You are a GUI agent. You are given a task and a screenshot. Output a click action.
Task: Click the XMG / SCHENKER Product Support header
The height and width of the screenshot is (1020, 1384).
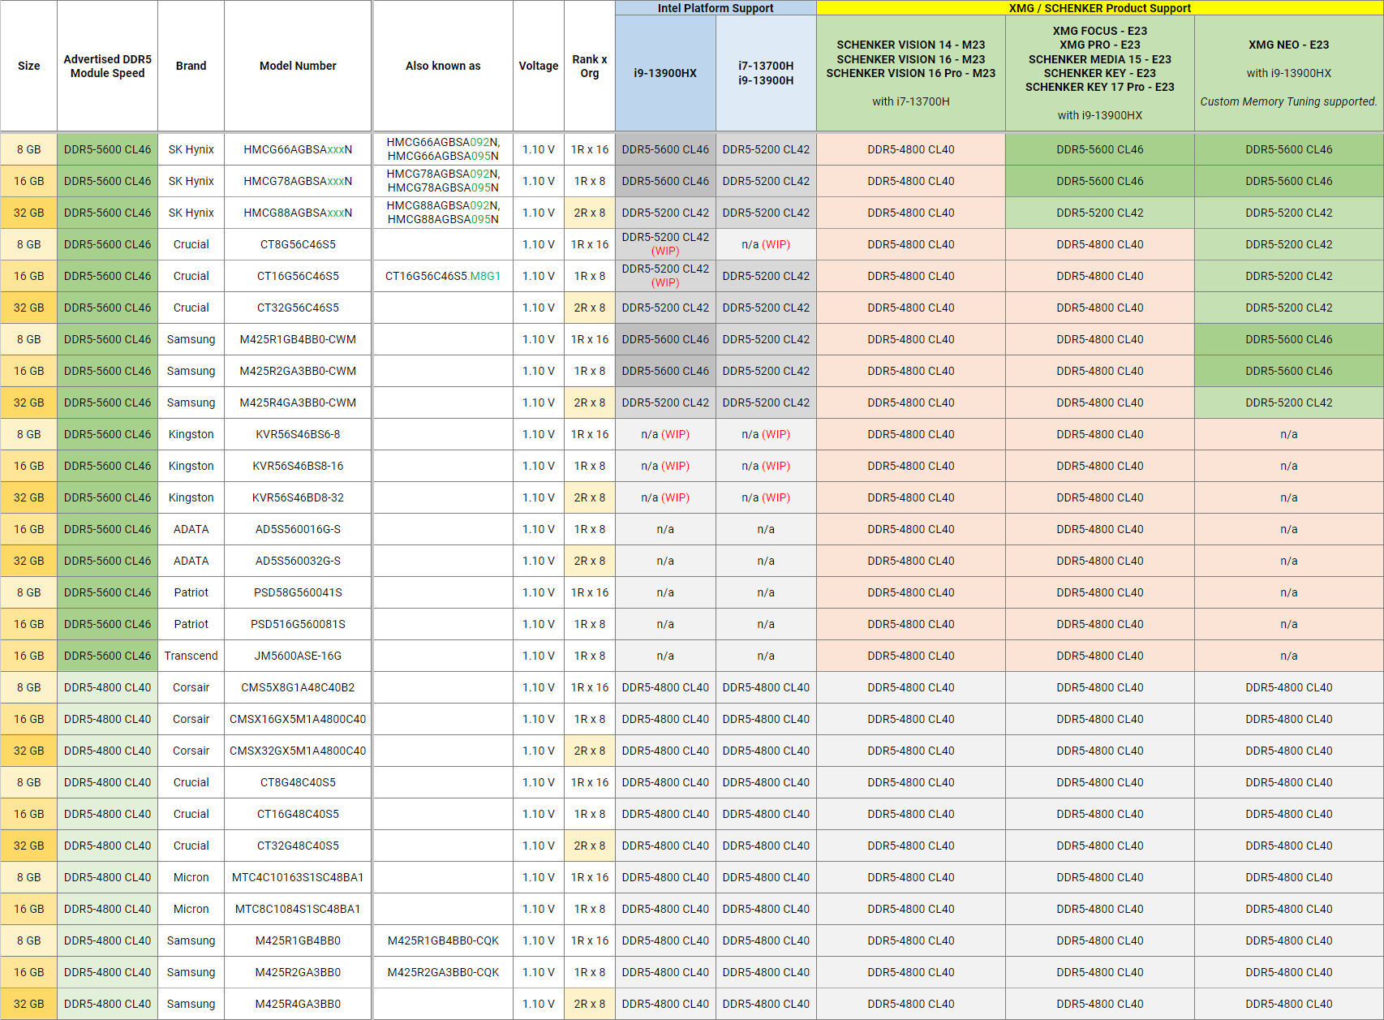pyautogui.click(x=1099, y=8)
